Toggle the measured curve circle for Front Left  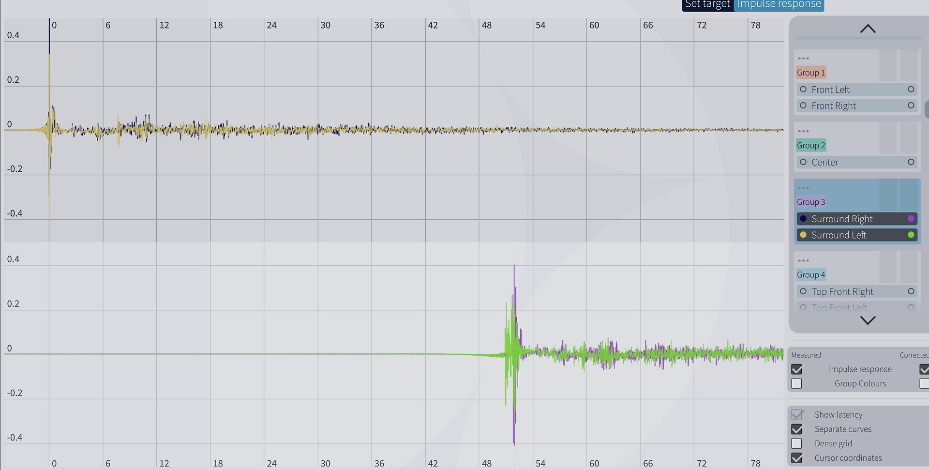(x=803, y=90)
